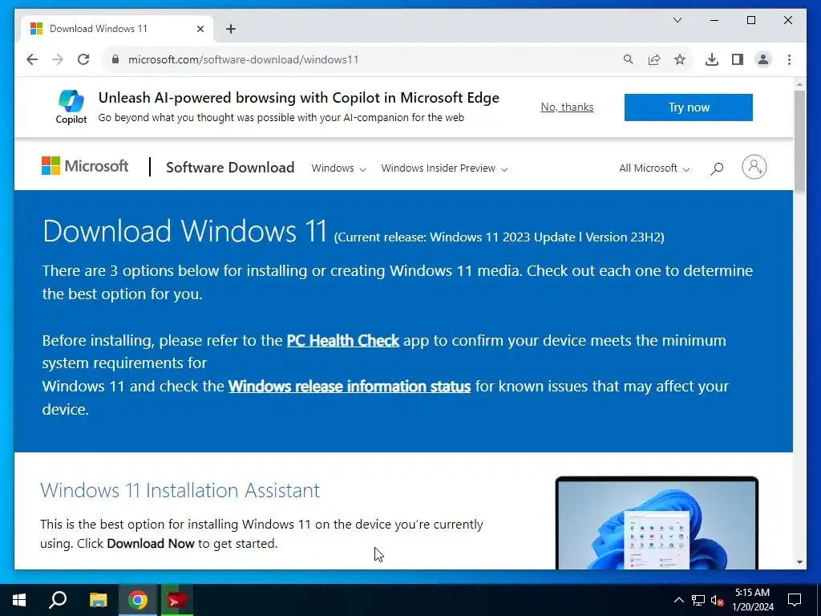The width and height of the screenshot is (821, 616).
Task: Click the scrollbar up arrow
Action: (x=799, y=83)
